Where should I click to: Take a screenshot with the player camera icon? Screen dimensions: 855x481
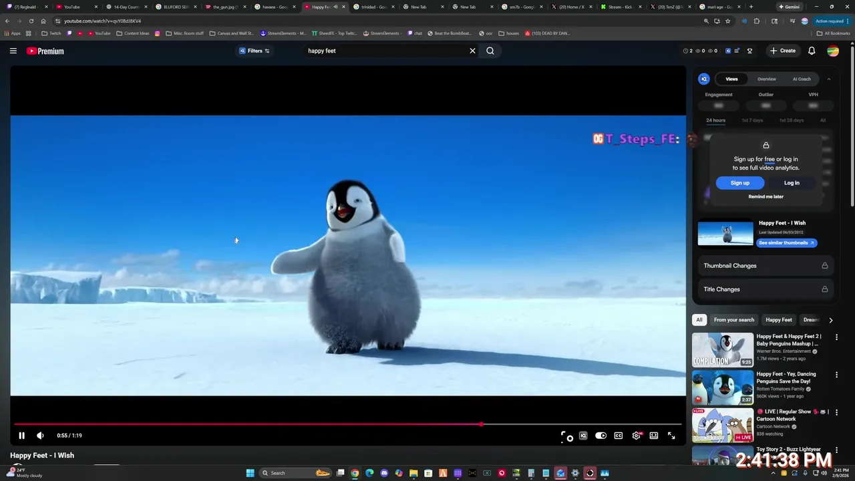point(566,436)
